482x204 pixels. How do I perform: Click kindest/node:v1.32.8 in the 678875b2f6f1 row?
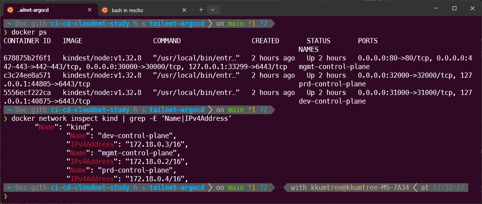click(x=102, y=58)
